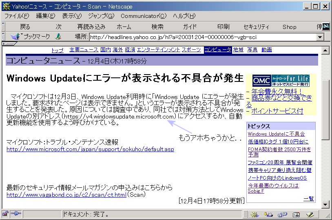Open the 地域 news link

tap(238, 50)
